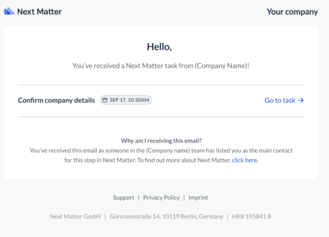This screenshot has width=329, height=237.
Task: Click the main contact explanation paragraph
Action: point(161,156)
